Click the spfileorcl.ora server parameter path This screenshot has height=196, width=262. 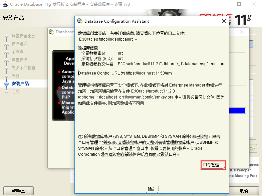coord(172,64)
